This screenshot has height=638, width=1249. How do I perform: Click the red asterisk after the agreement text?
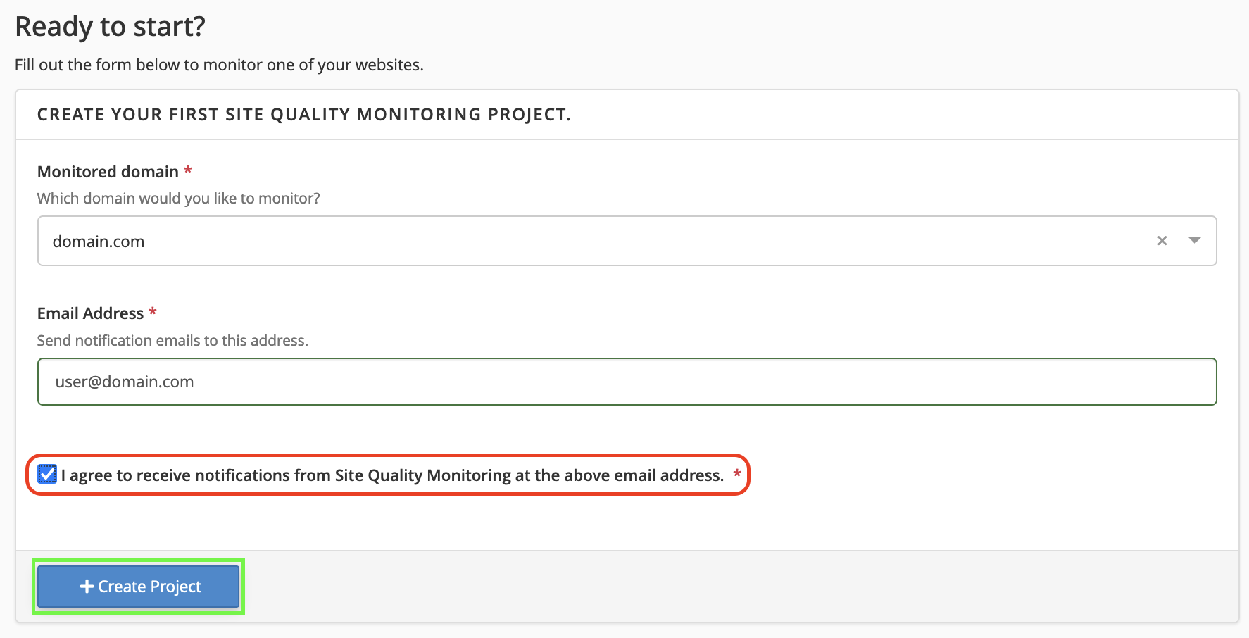pyautogui.click(x=737, y=473)
